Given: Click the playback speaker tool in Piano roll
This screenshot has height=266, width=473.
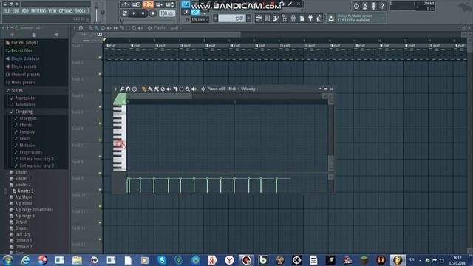Looking at the screenshot, I should coord(194,89).
